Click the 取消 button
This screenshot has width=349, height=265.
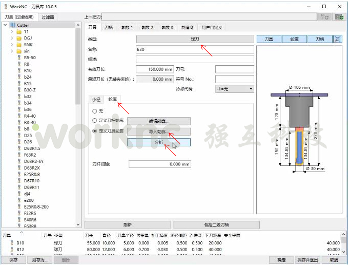tap(334, 260)
